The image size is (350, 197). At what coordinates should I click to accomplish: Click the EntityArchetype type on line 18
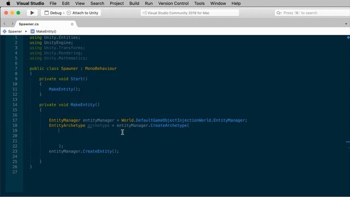67,125
